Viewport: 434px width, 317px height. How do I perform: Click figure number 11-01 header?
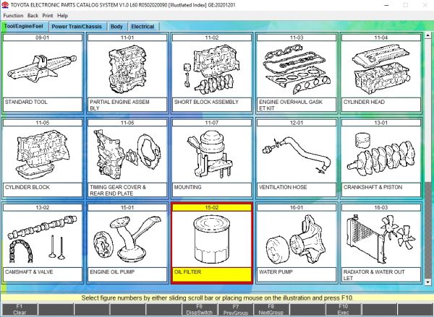pyautogui.click(x=127, y=38)
